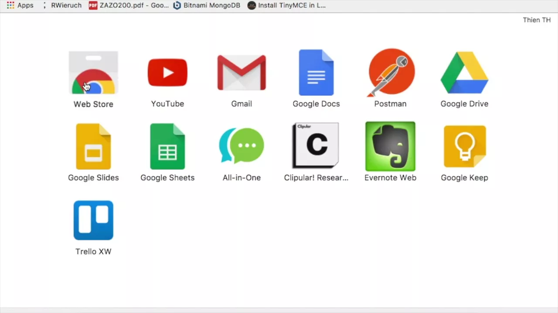This screenshot has height=313, width=558.
Task: Launch the All-in-One messenger icon
Action: (242, 147)
